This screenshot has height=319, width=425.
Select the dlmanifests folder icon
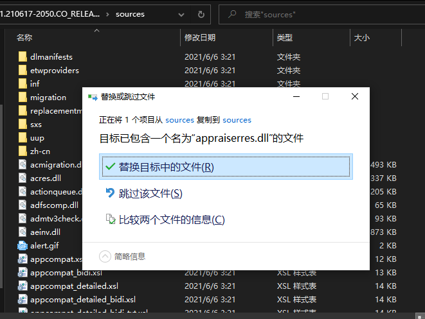click(x=23, y=57)
